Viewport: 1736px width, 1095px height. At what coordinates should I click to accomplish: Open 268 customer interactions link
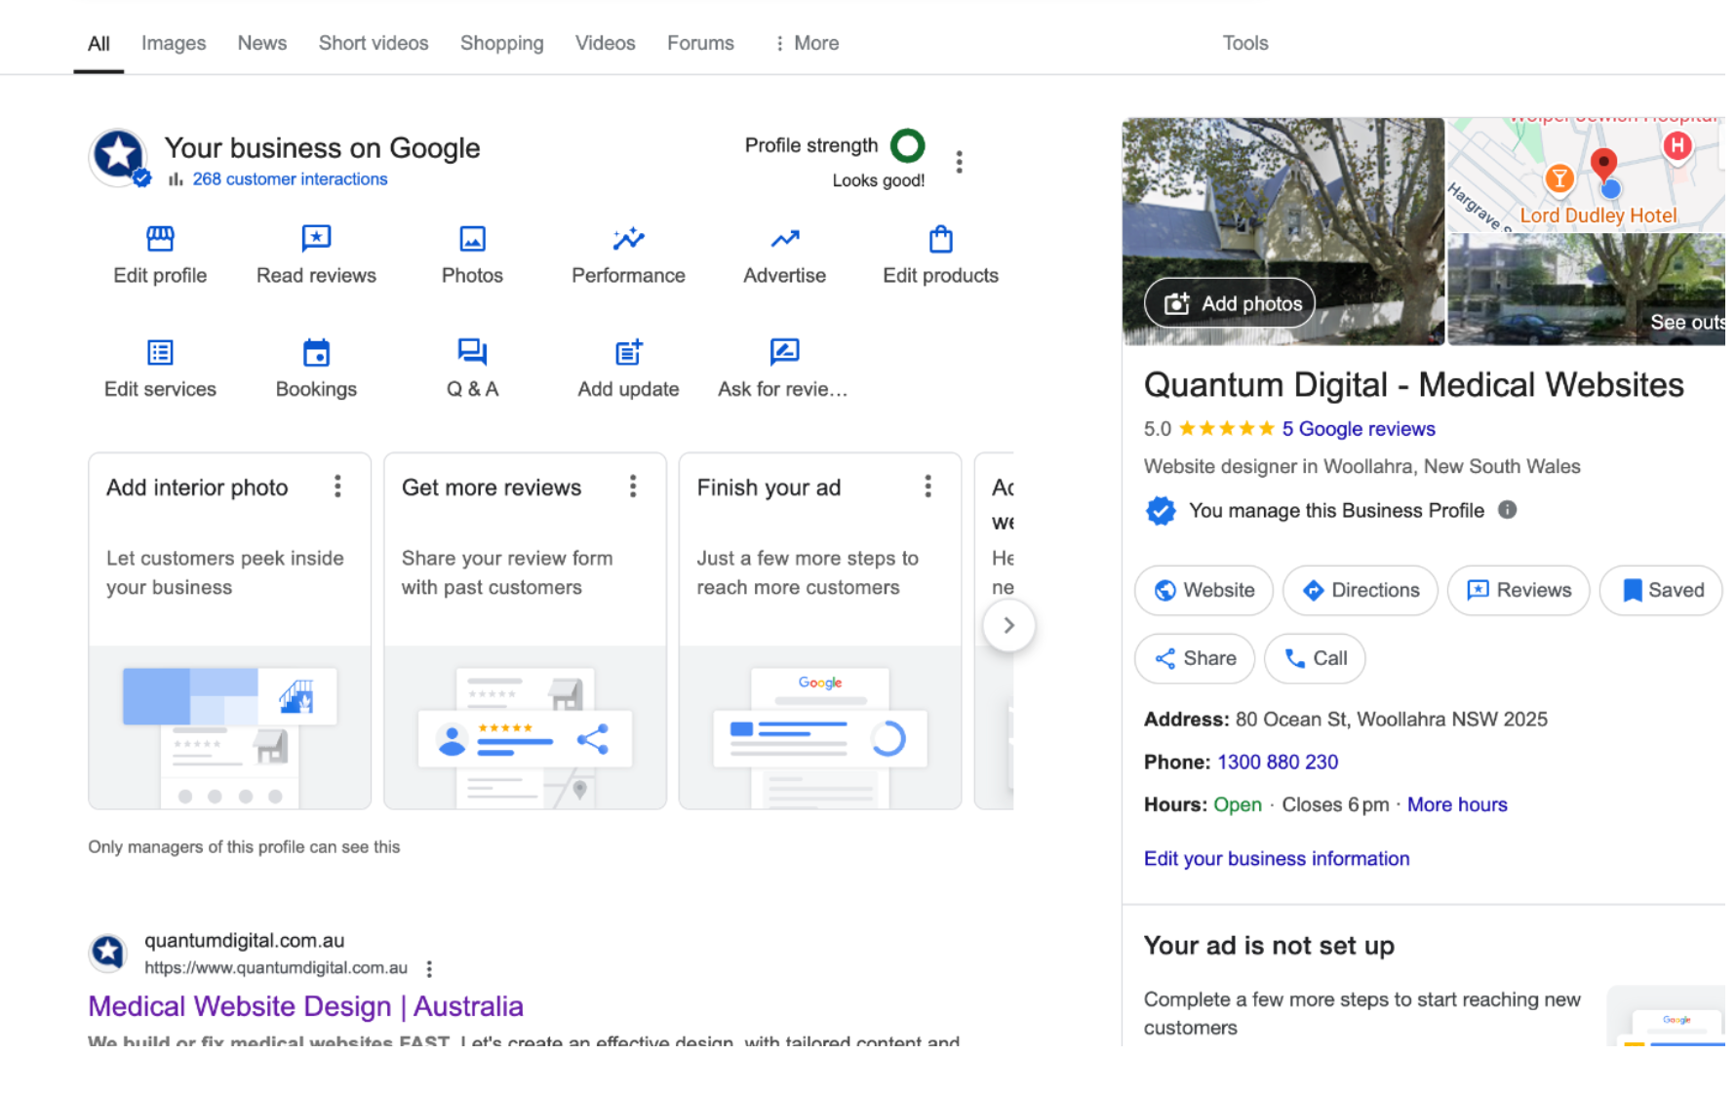[290, 179]
